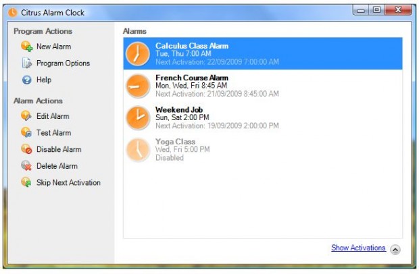Viewport: 419px width, 274px height.
Task: Select the disabled Yoga Class title
Action: (x=175, y=142)
